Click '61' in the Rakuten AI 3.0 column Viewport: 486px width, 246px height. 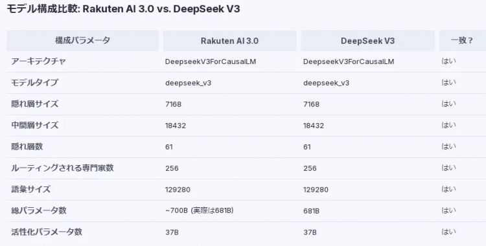tap(169, 147)
